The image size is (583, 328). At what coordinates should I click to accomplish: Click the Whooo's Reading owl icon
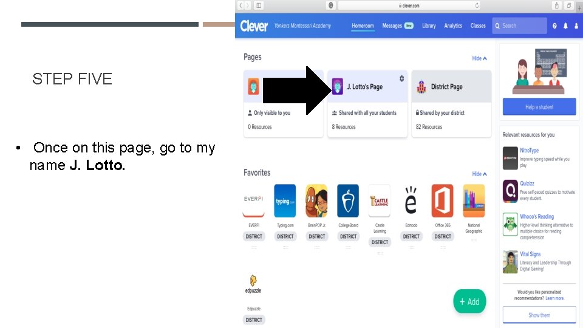(x=510, y=224)
